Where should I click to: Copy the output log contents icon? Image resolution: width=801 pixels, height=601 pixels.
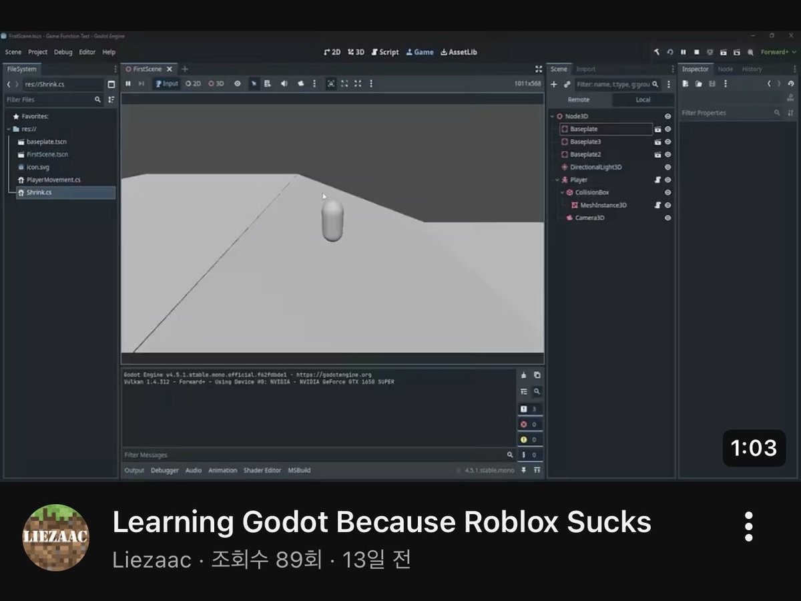[537, 375]
